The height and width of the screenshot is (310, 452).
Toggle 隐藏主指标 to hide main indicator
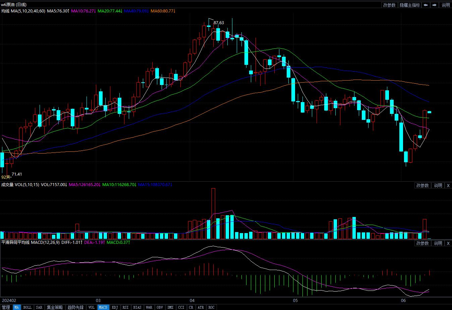click(409, 5)
